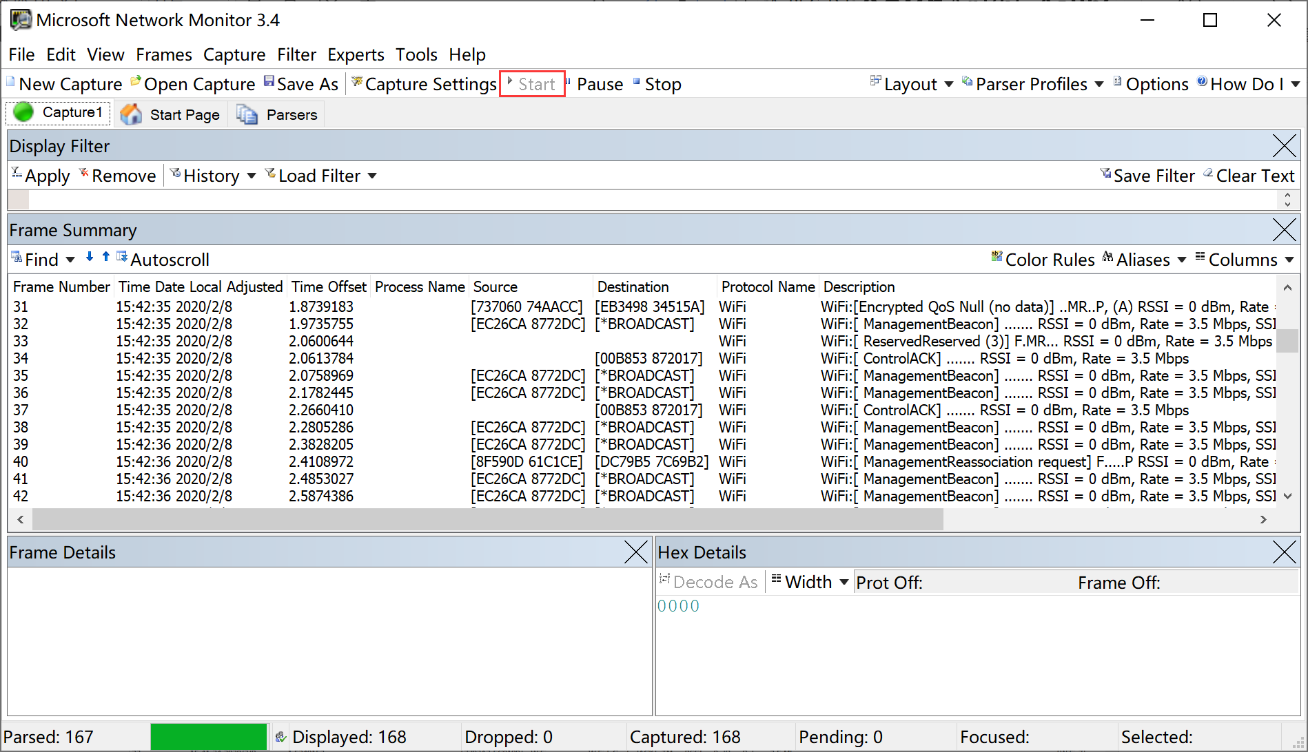Close the Frame Summary pane
The height and width of the screenshot is (752, 1308).
[x=1285, y=230]
